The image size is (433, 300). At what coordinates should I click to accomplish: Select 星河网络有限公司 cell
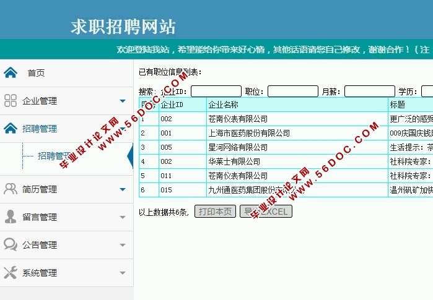pos(297,147)
